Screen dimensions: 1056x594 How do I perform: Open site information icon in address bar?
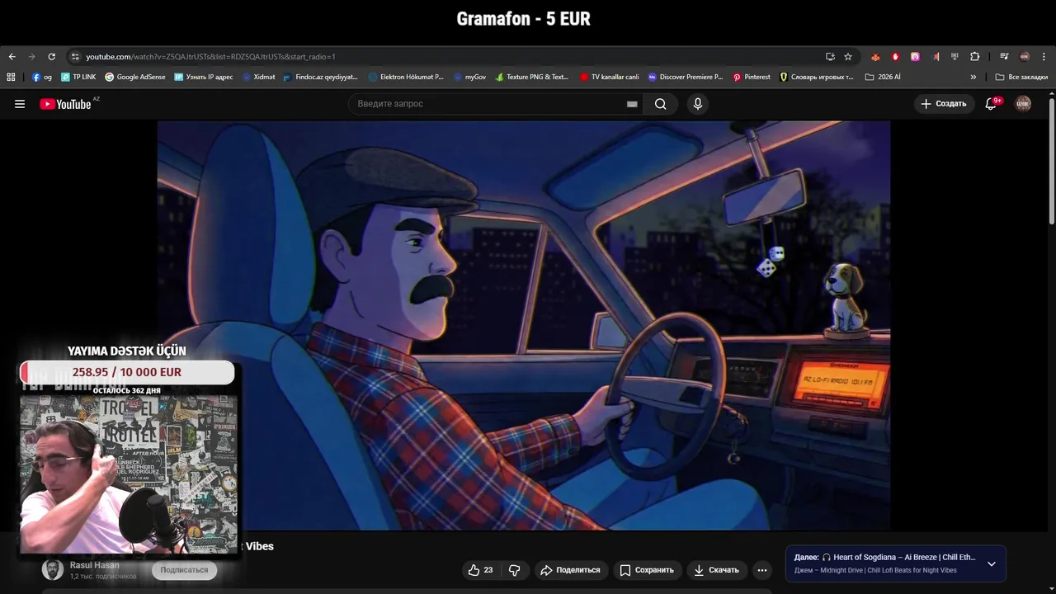(75, 57)
